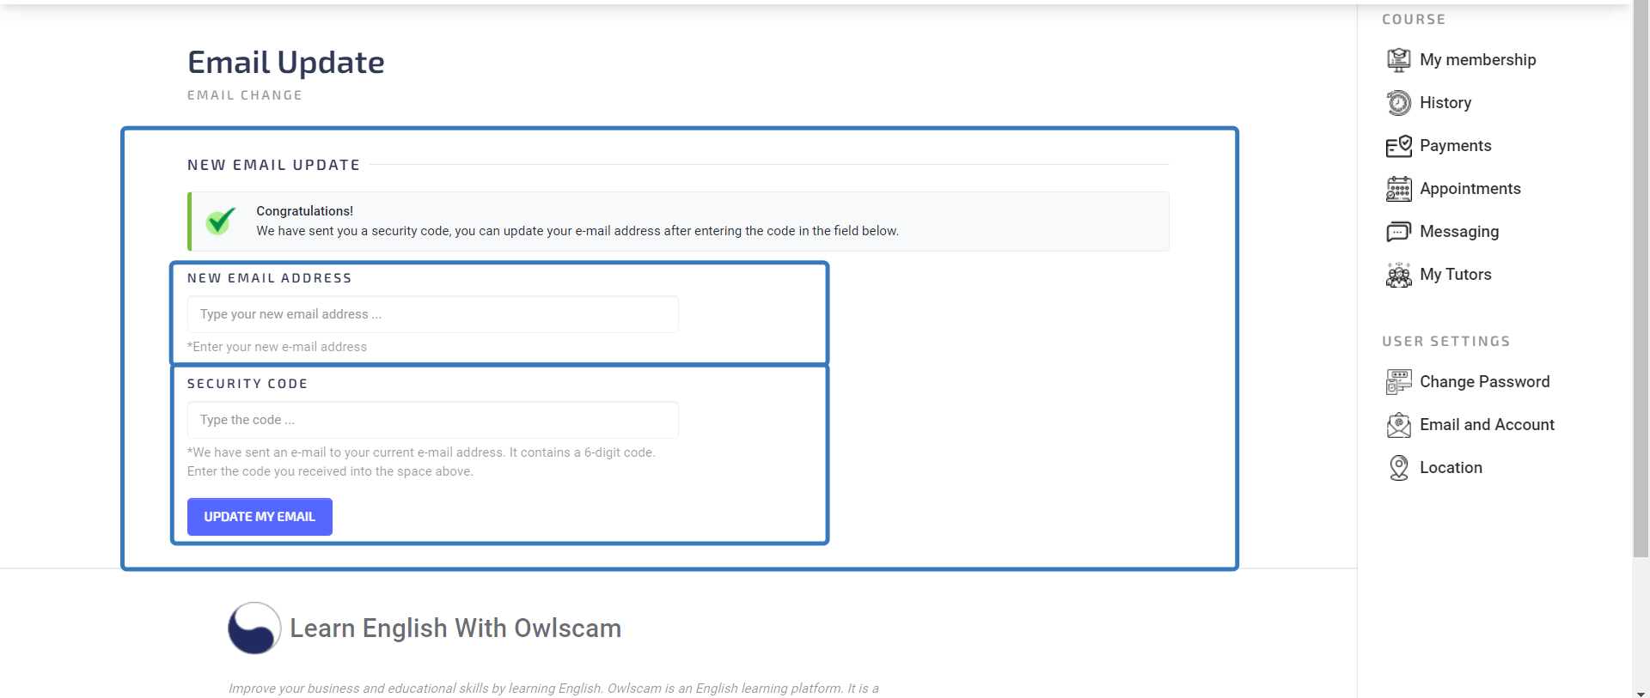Image resolution: width=1650 pixels, height=698 pixels.
Task: Click the USER SETTINGS sidebar heading
Action: (1446, 342)
